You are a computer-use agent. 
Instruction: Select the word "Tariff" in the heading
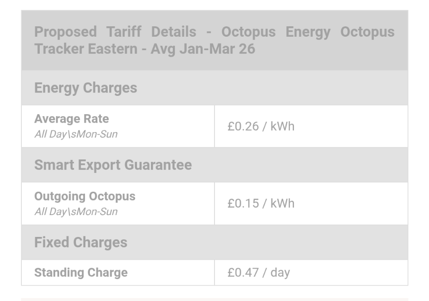coord(124,32)
